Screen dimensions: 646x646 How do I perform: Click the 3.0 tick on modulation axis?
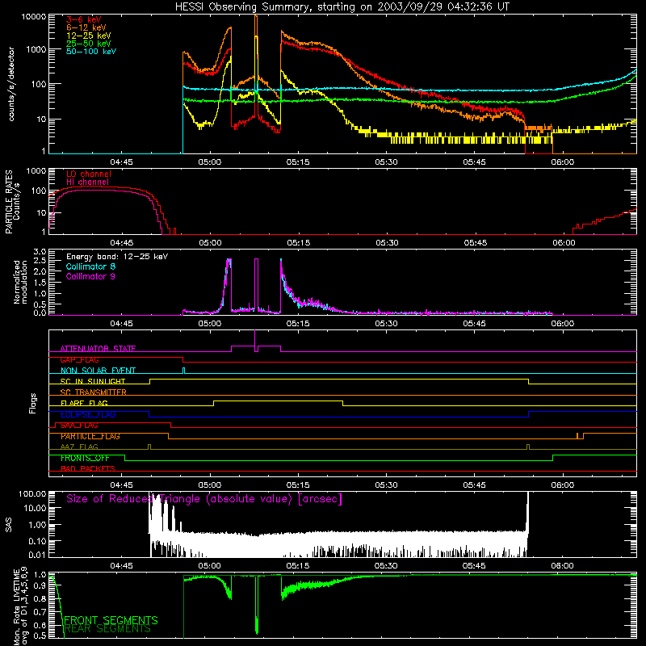(x=40, y=251)
